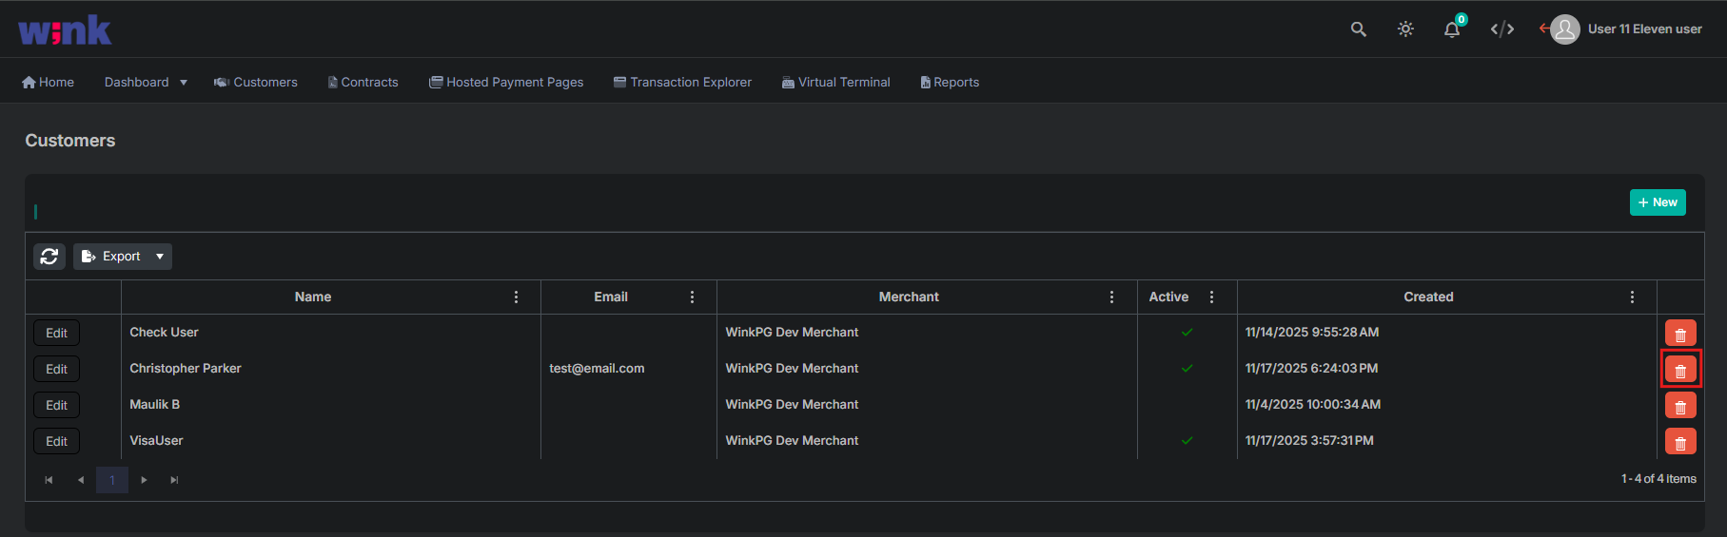Go to last page of grid
Screen dimensions: 1727x537
point(174,480)
